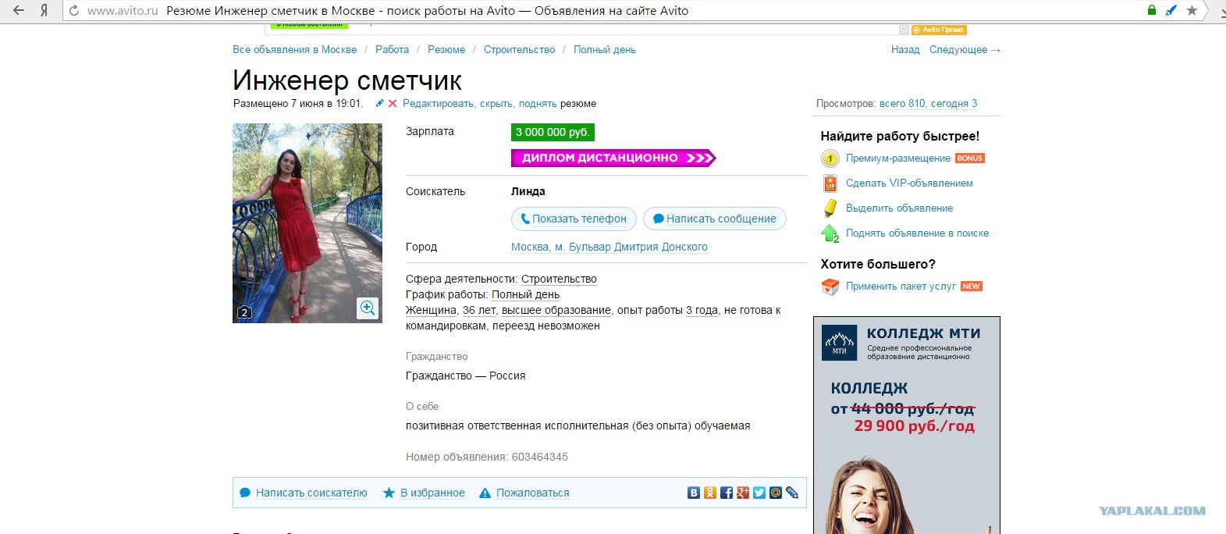Click the "поднять" link

point(538,103)
